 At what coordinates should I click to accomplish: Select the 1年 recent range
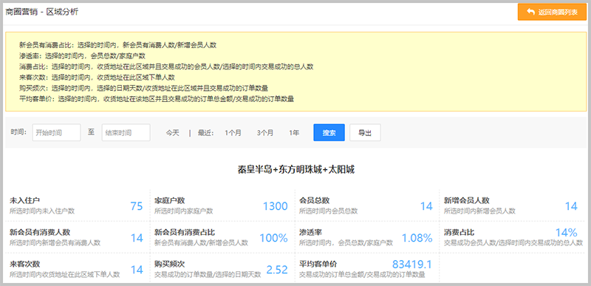tap(294, 132)
